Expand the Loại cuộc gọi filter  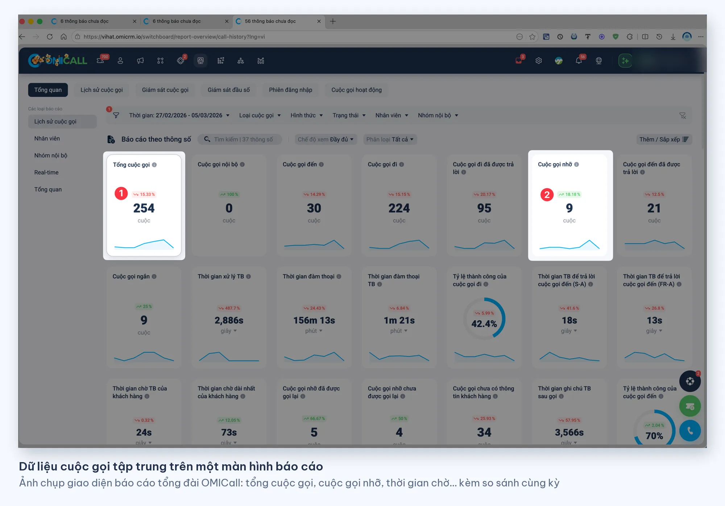260,115
